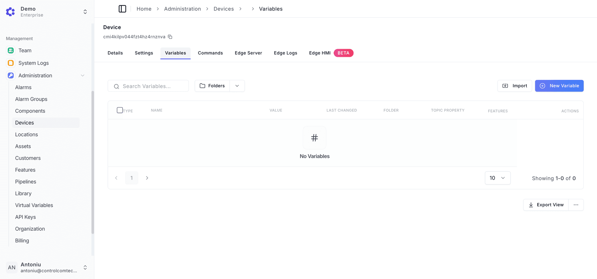
Task: Open API Keys in the sidebar
Action: [x=25, y=217]
